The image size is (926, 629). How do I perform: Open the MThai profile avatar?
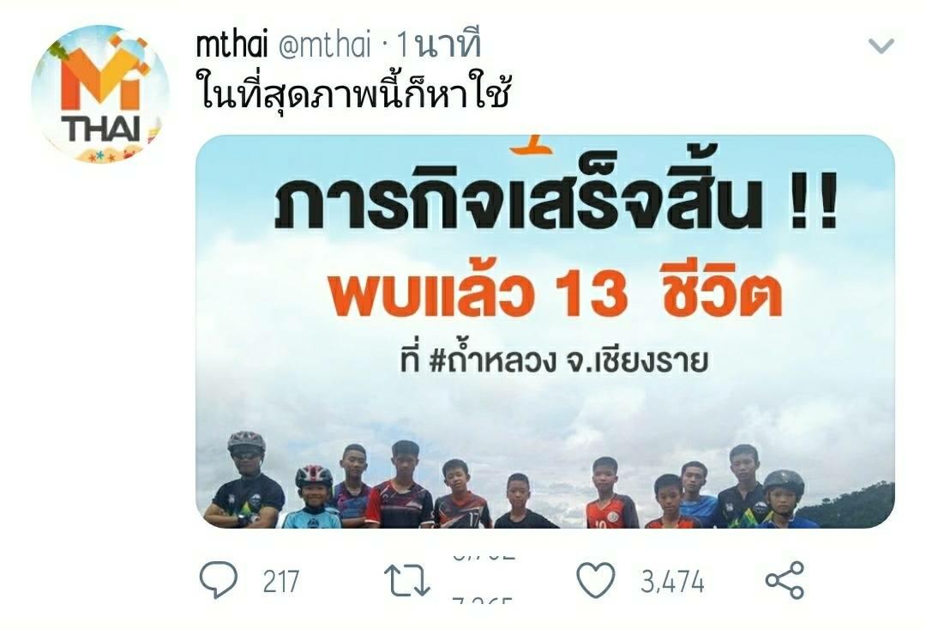(99, 94)
